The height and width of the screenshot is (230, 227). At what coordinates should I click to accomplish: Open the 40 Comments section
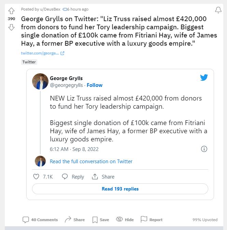pyautogui.click(x=40, y=220)
